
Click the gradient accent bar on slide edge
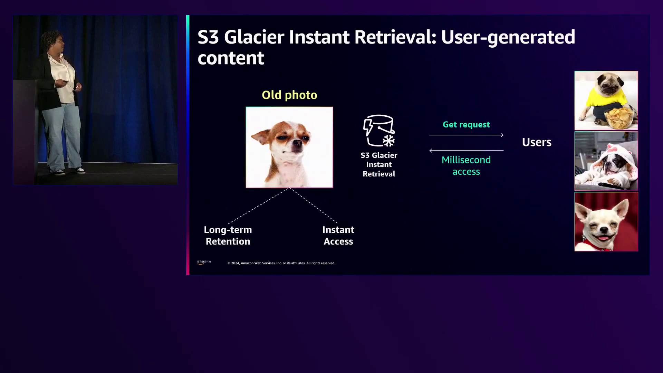pyautogui.click(x=188, y=145)
